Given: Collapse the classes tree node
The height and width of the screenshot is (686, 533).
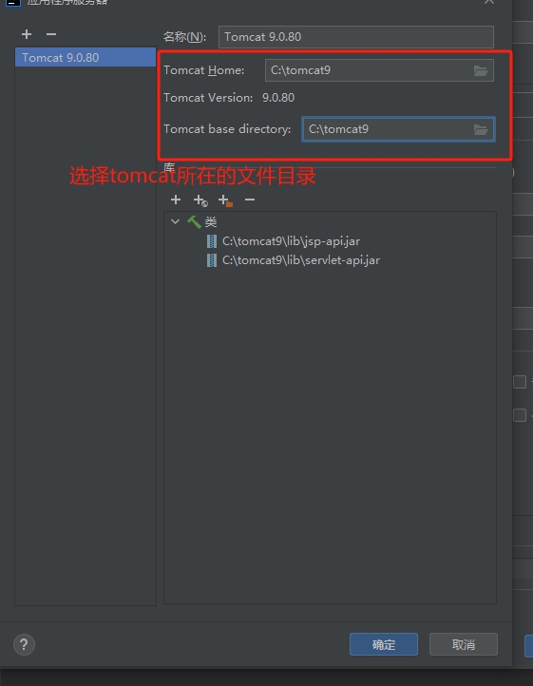Looking at the screenshot, I should pos(175,221).
